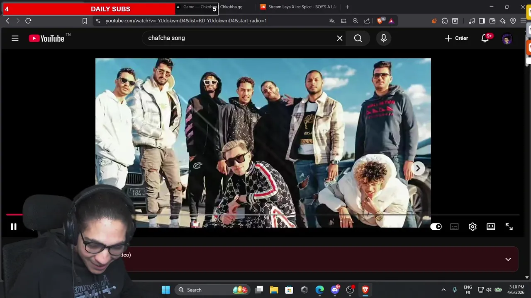
Task: Open Microsoft Store from taskbar
Action: [x=289, y=290]
